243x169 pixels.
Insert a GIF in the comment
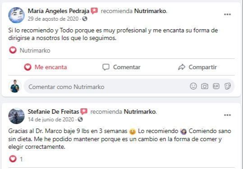216,86
